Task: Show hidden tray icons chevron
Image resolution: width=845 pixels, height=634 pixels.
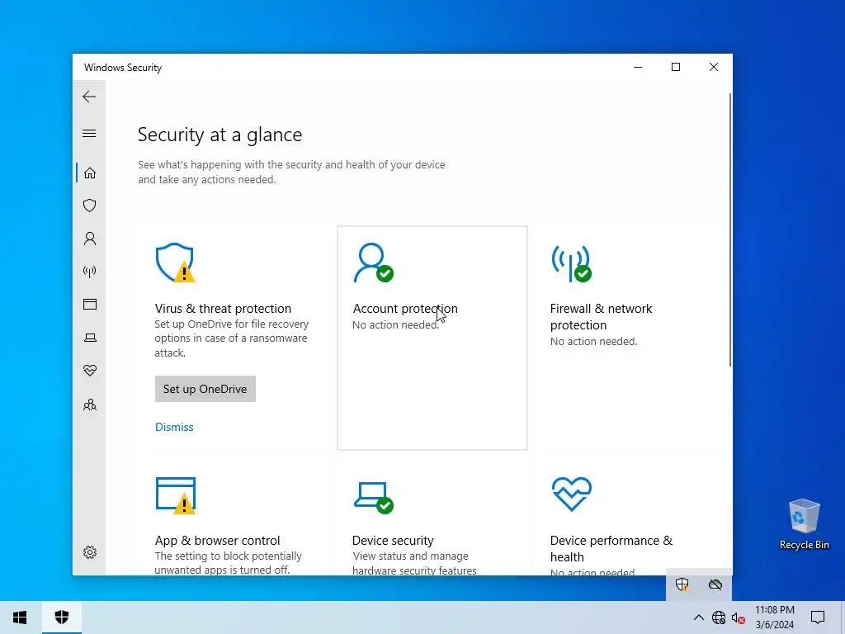Action: (x=698, y=617)
